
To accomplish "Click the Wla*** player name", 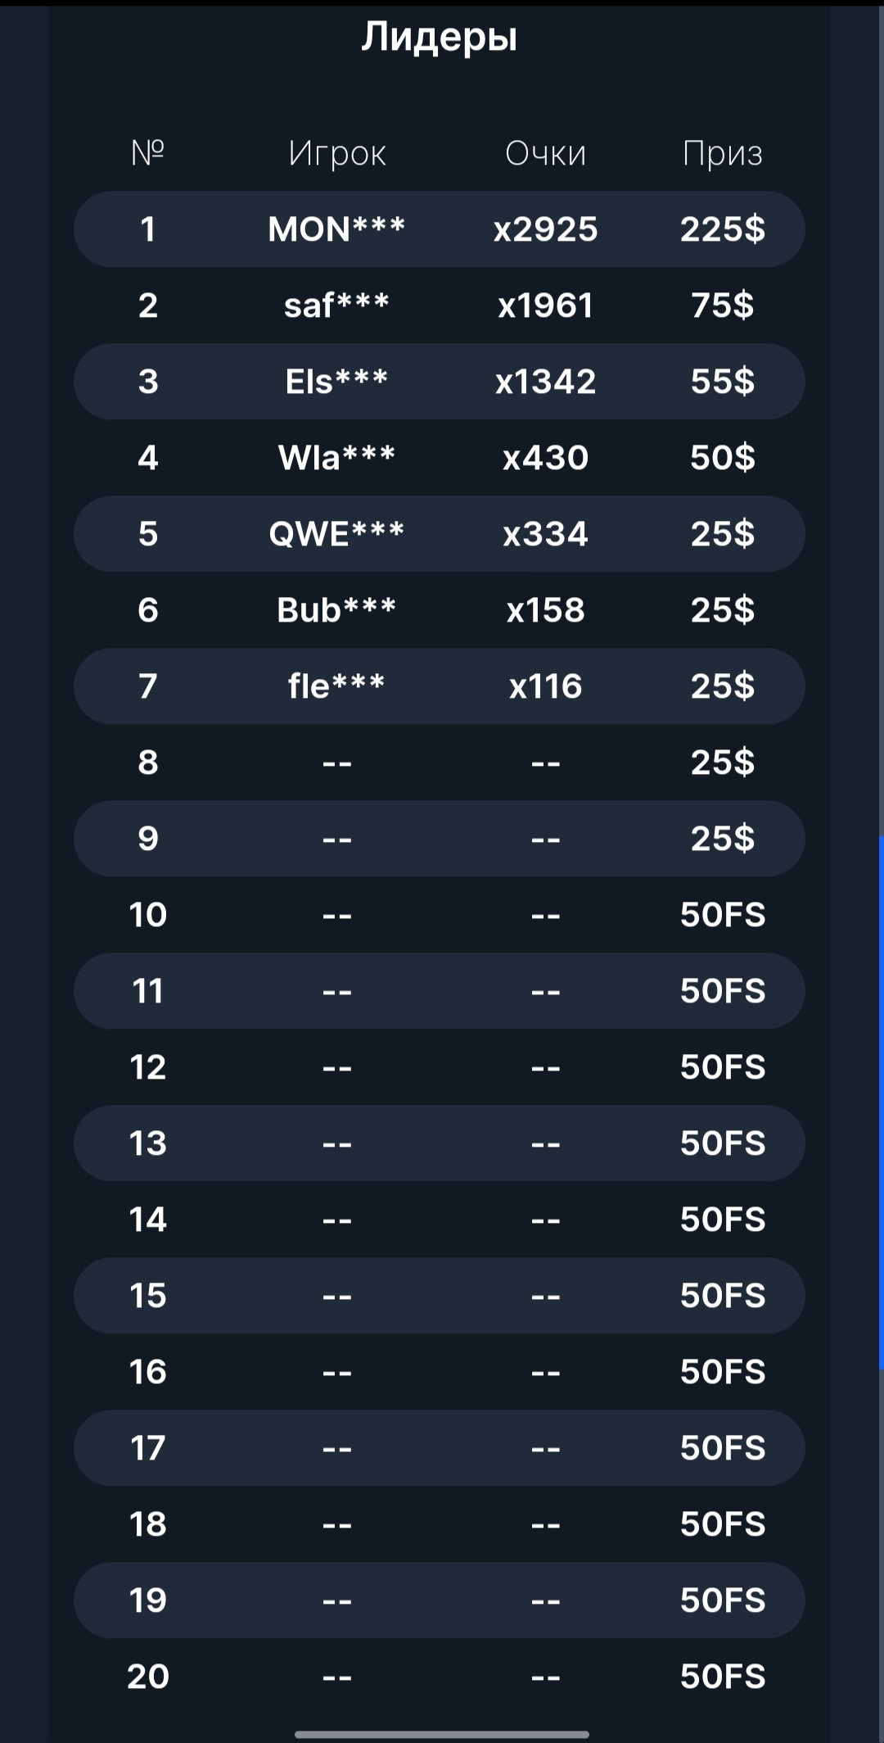I will (x=336, y=458).
